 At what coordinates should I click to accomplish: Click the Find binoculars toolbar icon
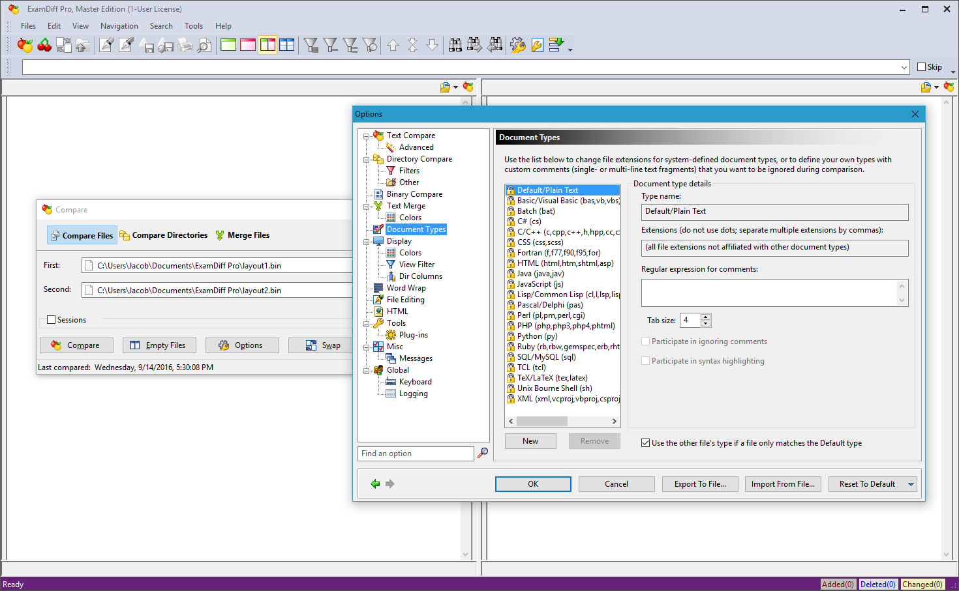455,45
